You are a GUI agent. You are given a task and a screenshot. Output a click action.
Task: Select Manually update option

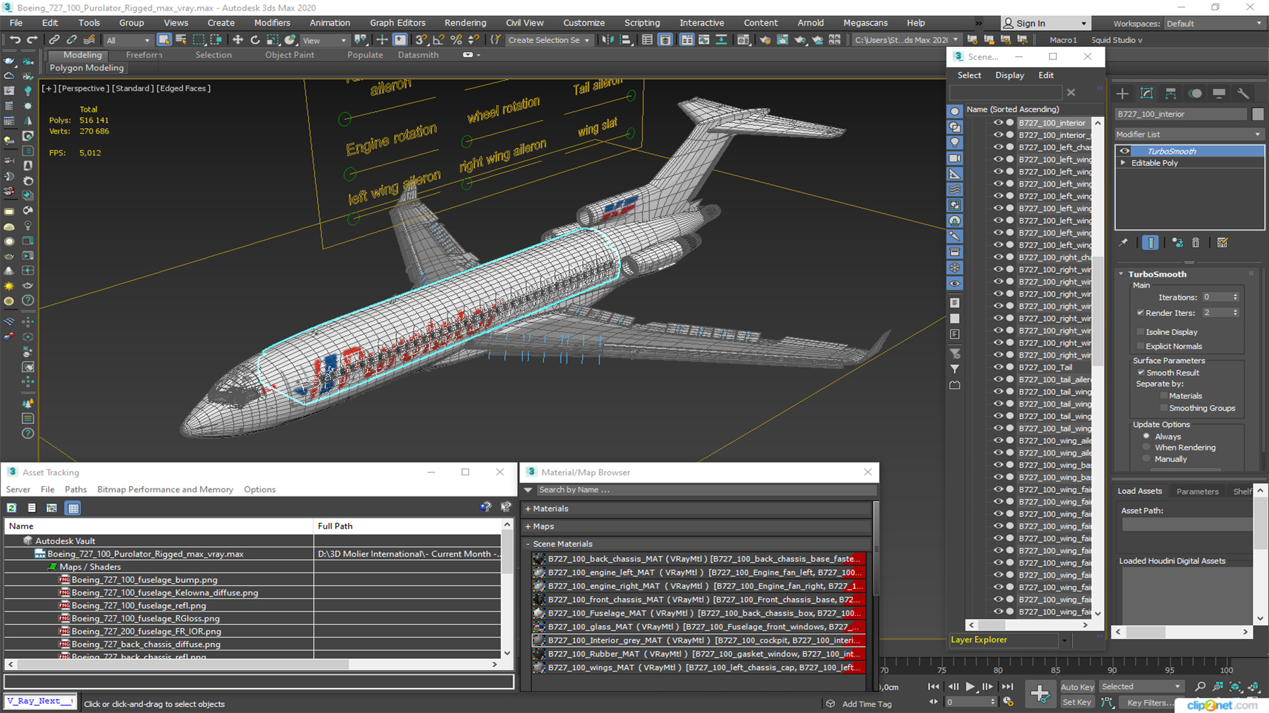coord(1147,459)
